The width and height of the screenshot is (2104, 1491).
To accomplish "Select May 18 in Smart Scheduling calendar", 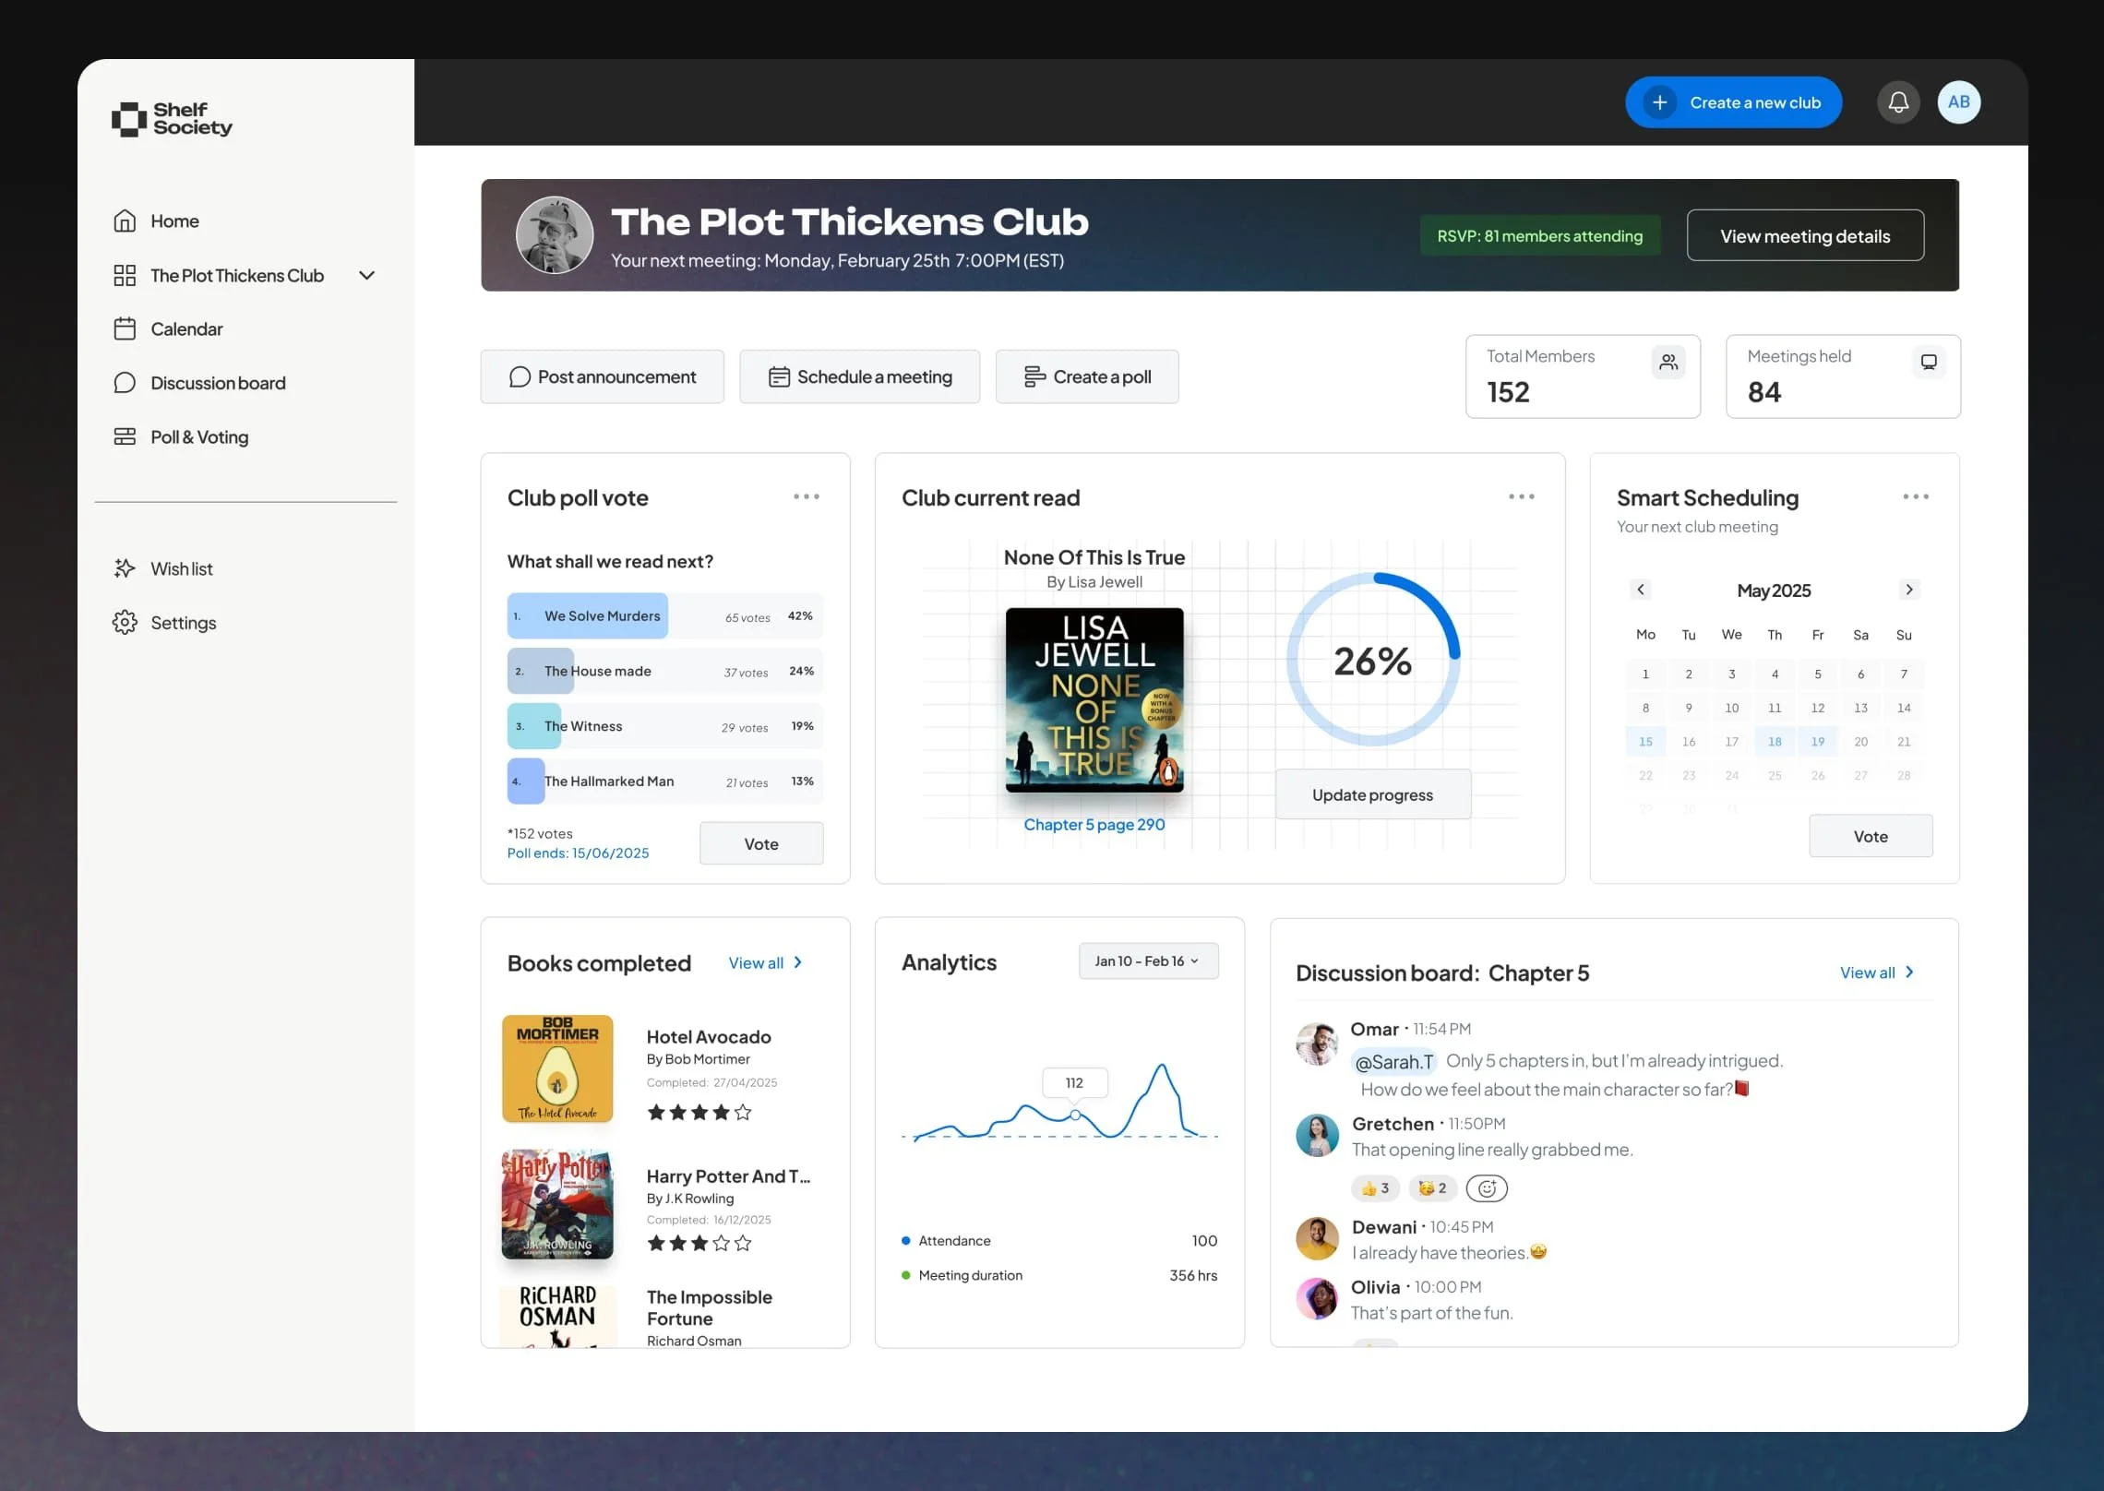I will click(x=1774, y=742).
